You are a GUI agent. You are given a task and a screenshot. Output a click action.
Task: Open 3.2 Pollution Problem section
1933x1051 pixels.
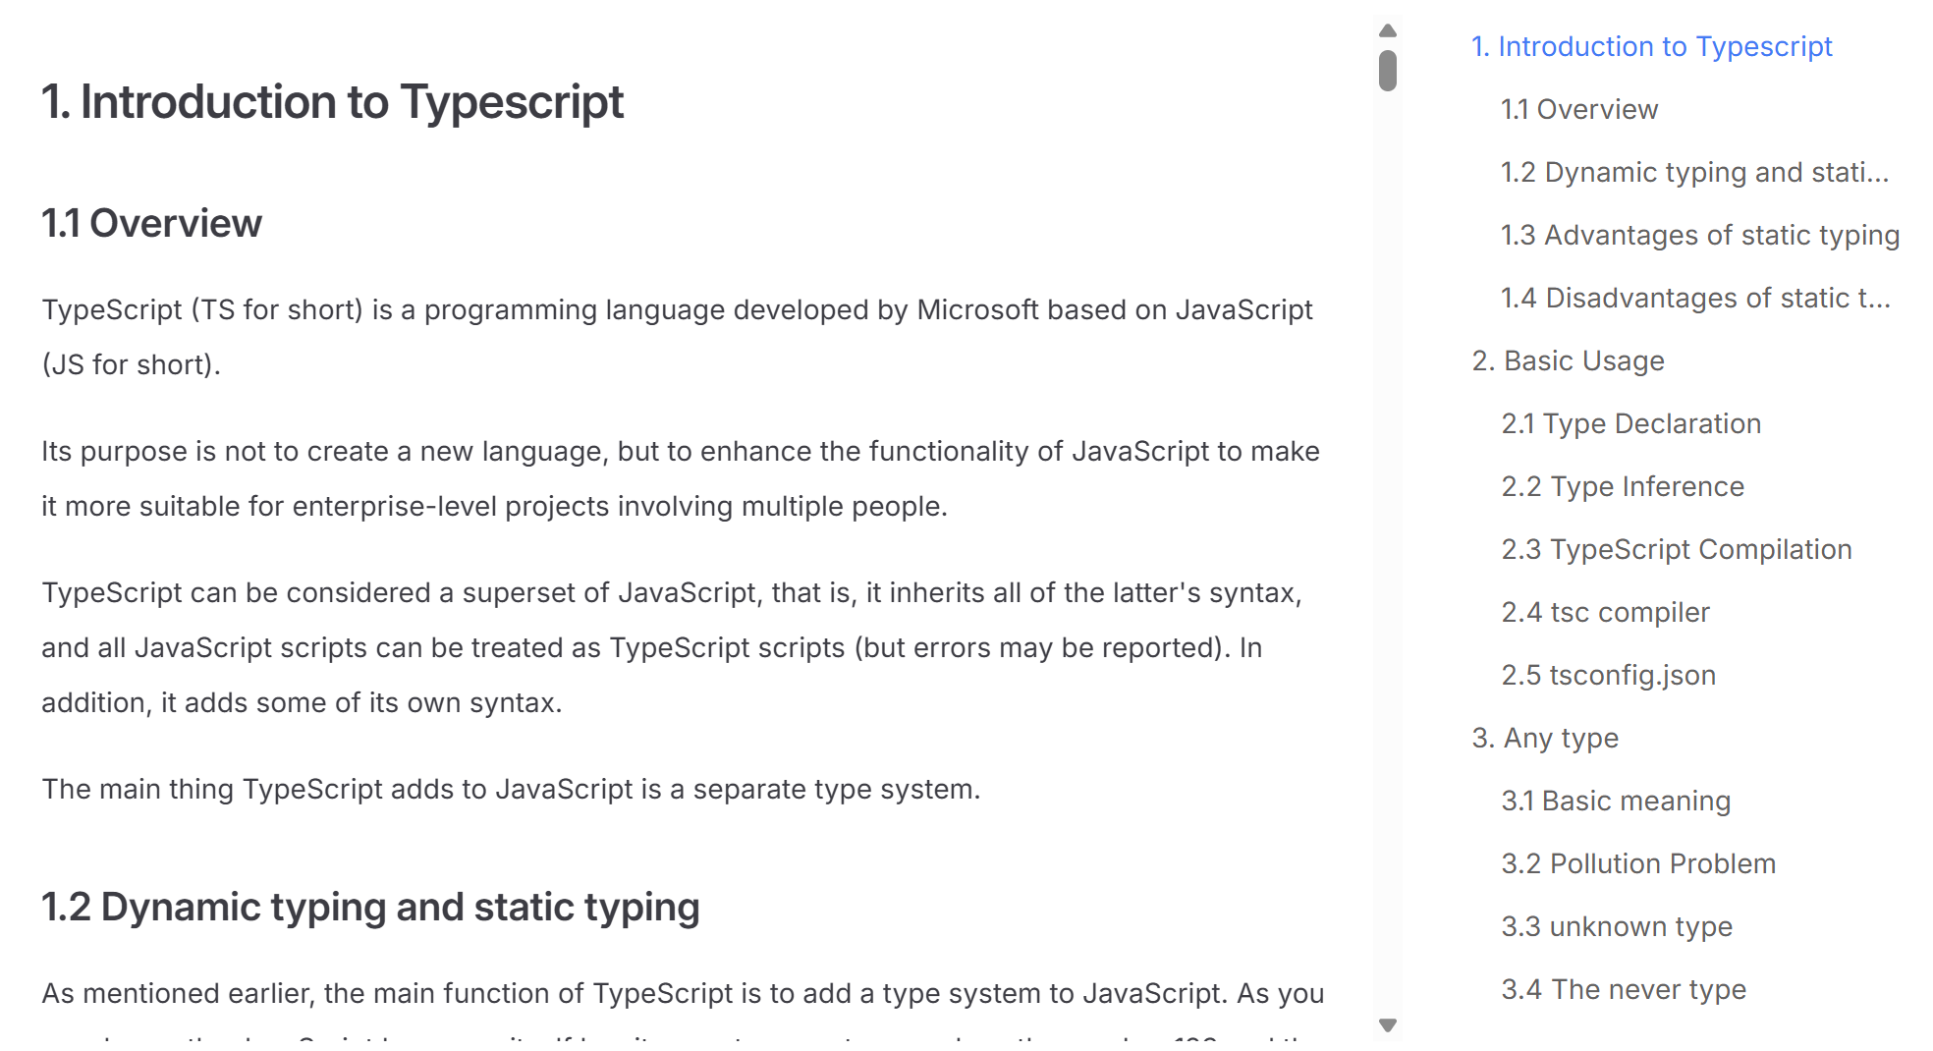[1638, 863]
